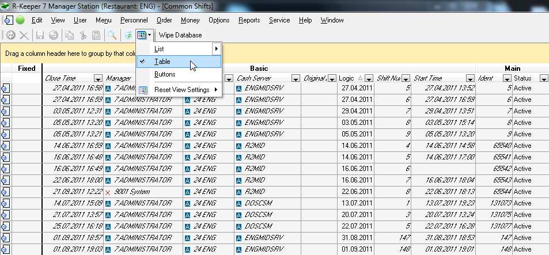Open the Money menu
This screenshot has height=255, width=549.
[190, 20]
